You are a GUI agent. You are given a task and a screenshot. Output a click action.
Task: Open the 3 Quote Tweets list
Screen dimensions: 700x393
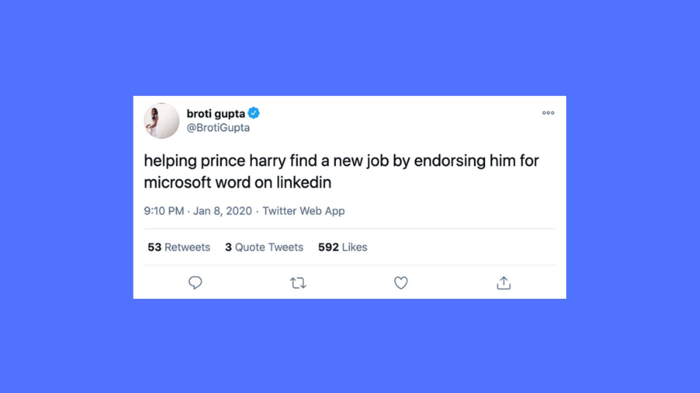264,247
